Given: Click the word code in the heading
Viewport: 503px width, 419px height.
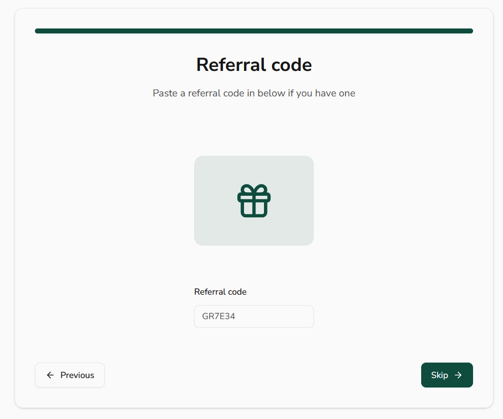Looking at the screenshot, I should (291, 65).
